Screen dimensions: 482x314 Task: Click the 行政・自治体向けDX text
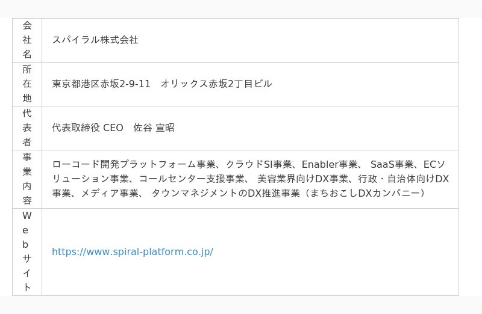404,179
